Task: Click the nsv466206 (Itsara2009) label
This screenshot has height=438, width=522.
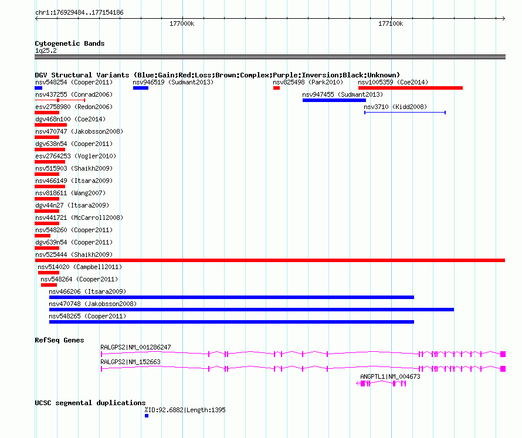Action: tap(87, 291)
